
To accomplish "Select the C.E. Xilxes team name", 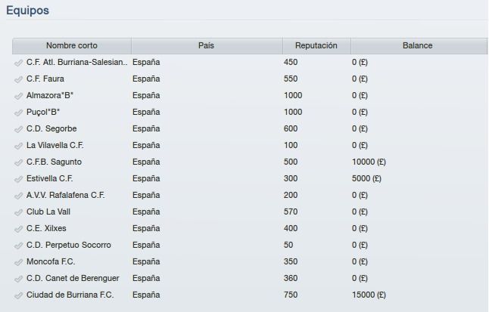I will pos(46,228).
